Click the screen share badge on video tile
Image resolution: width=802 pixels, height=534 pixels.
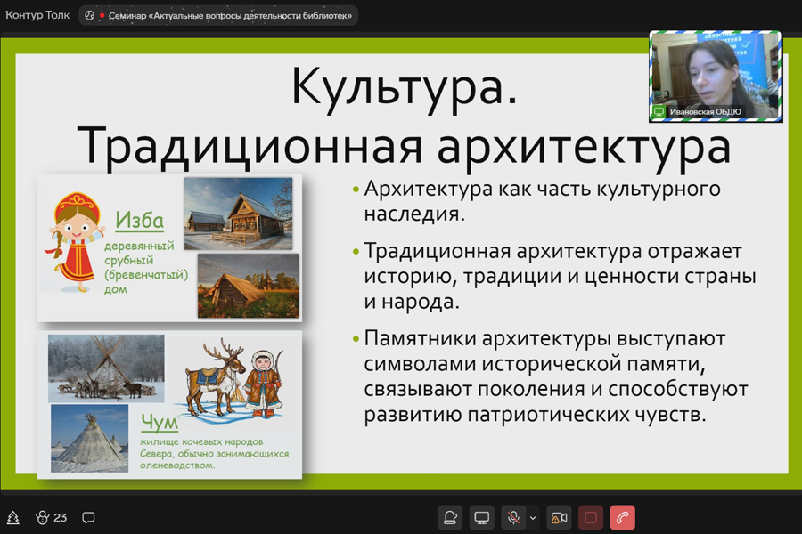pyautogui.click(x=659, y=111)
